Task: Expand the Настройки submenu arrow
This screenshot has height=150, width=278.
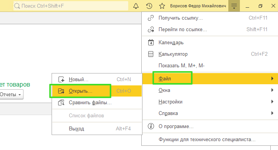Action: [x=272, y=102]
